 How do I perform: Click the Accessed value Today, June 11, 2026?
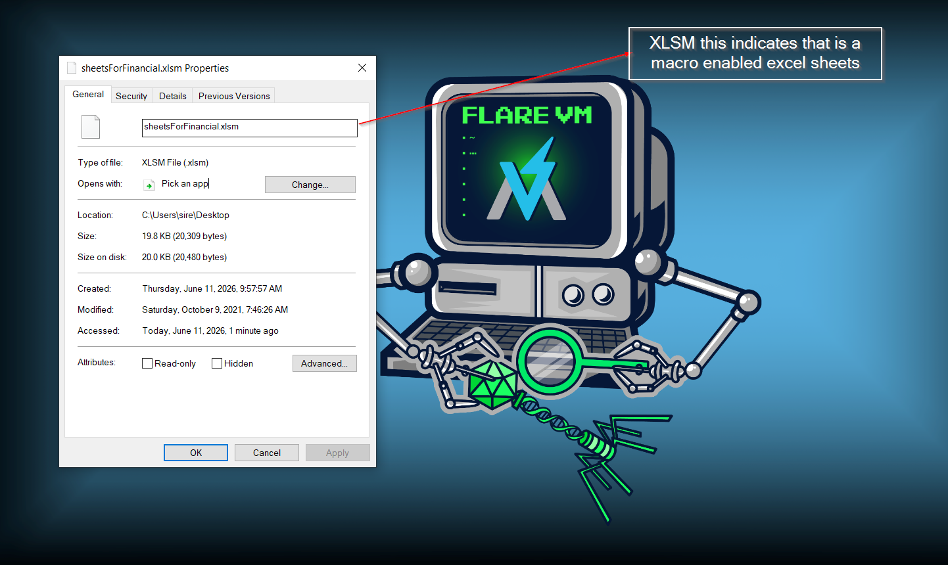click(x=210, y=330)
